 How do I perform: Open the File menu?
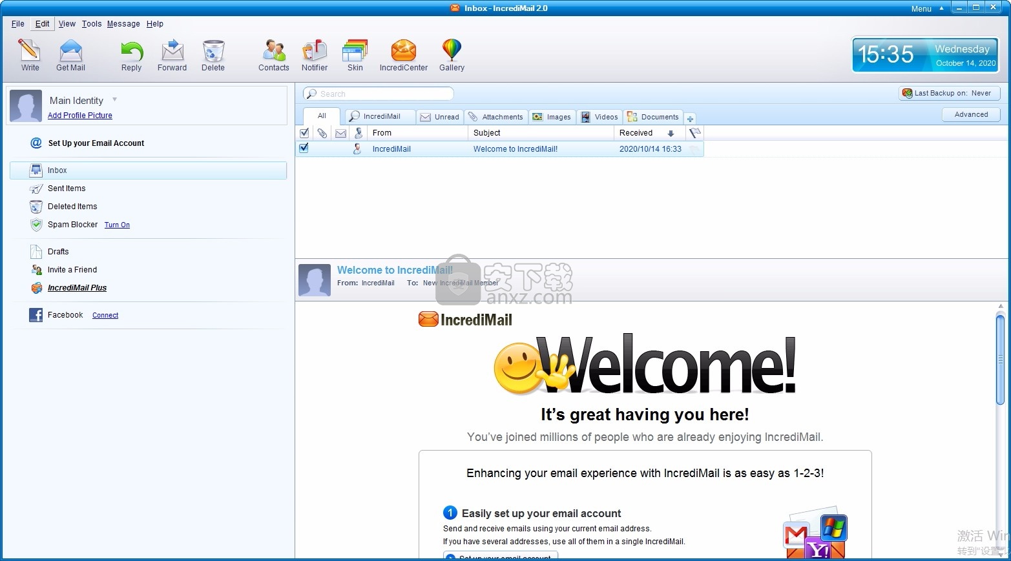[x=18, y=24]
